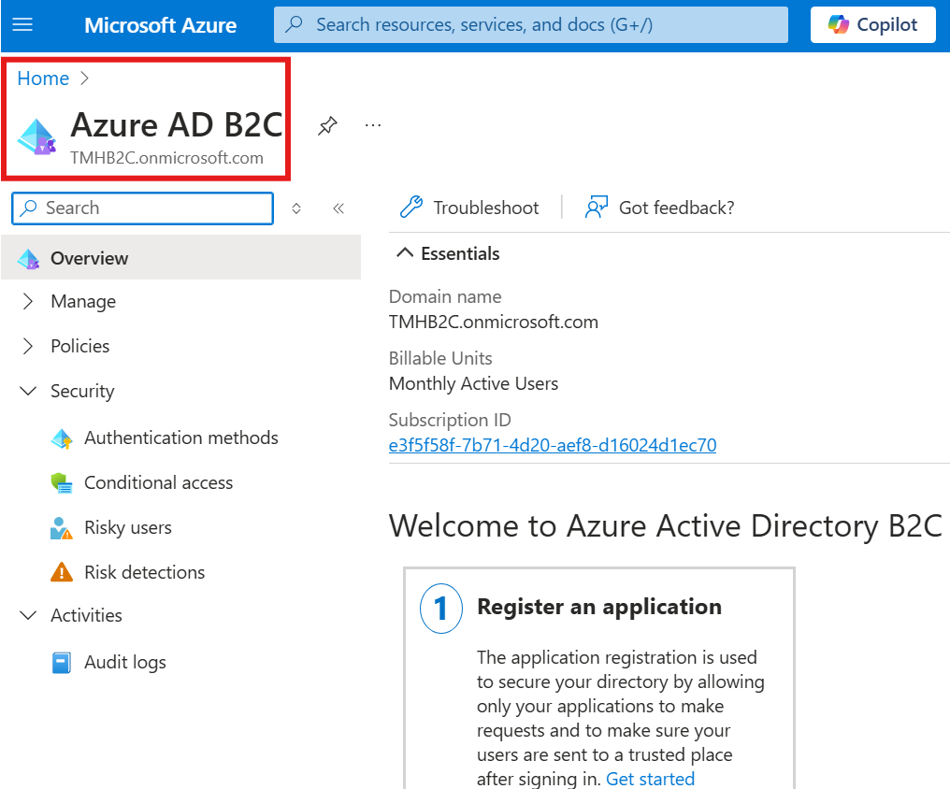Click the Risk detections warning icon
This screenshot has height=789, width=950.
(x=62, y=572)
